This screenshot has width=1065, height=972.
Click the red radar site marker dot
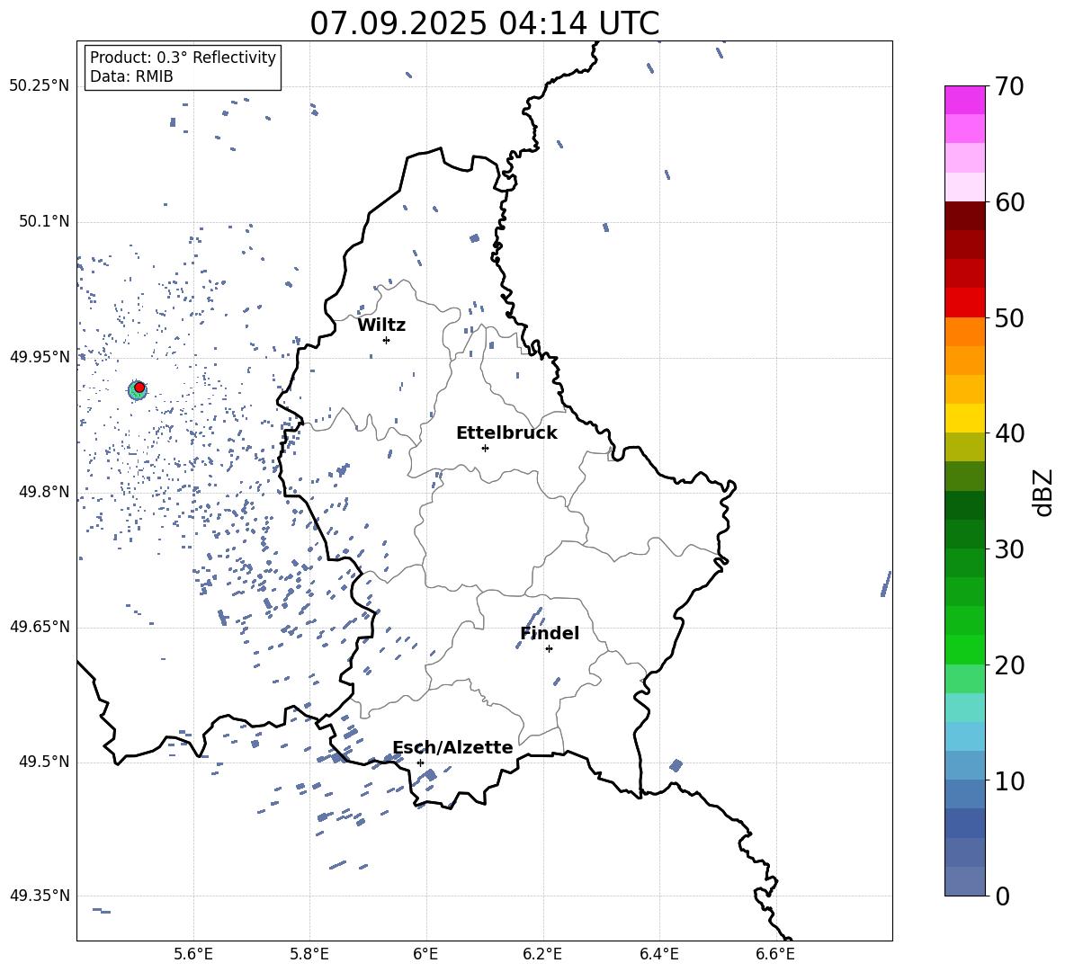[139, 388]
